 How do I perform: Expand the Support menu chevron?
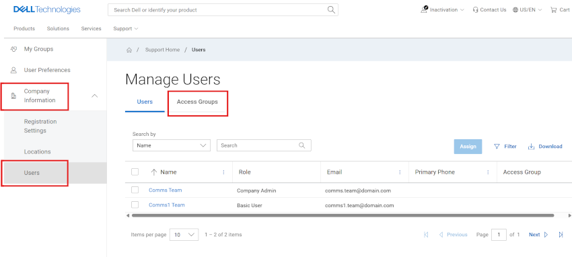point(136,28)
